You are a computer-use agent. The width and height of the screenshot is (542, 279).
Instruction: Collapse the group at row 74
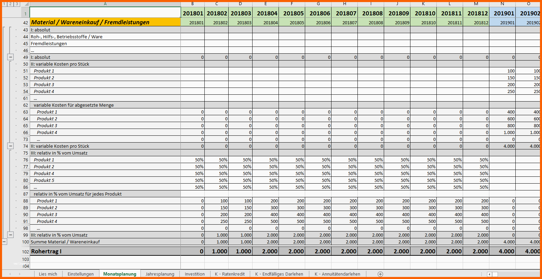point(11,146)
